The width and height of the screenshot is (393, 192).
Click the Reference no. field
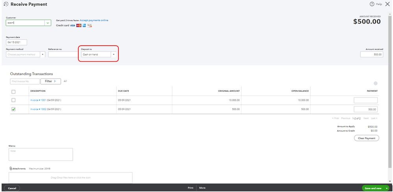[63, 54]
